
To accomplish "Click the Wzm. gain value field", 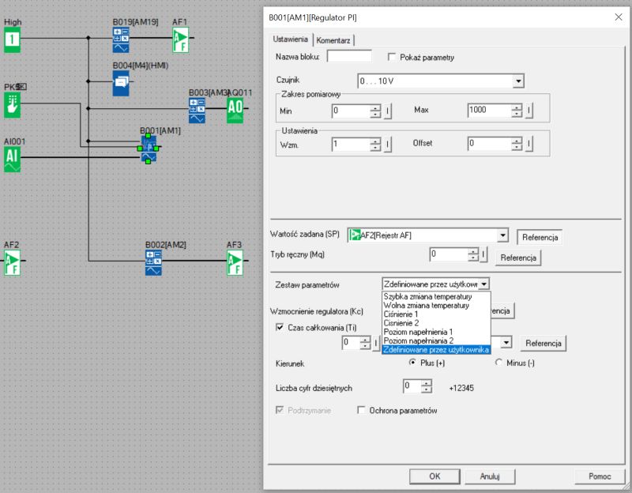I will pos(351,144).
